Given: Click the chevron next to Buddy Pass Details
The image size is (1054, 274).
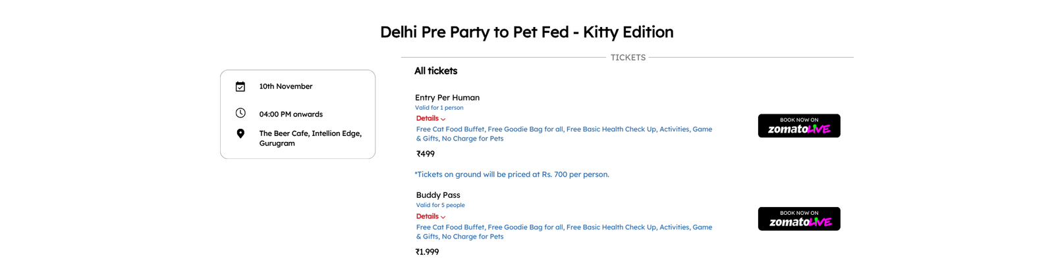Looking at the screenshot, I should point(443,217).
